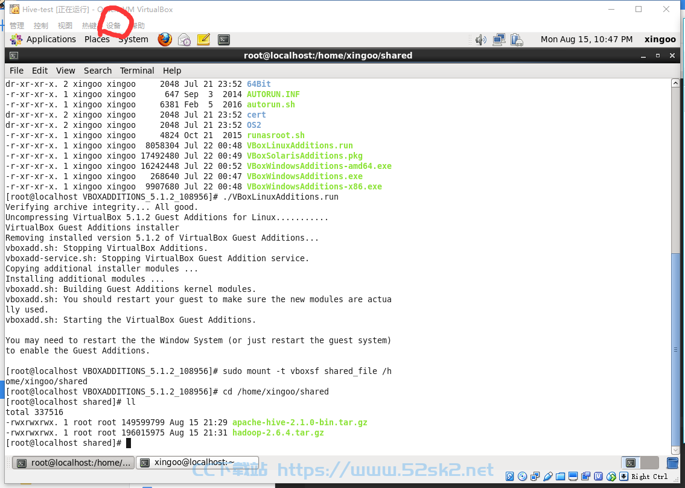Launch a terminal from the panel icon
Screen dimensions: 685x488
(224, 40)
